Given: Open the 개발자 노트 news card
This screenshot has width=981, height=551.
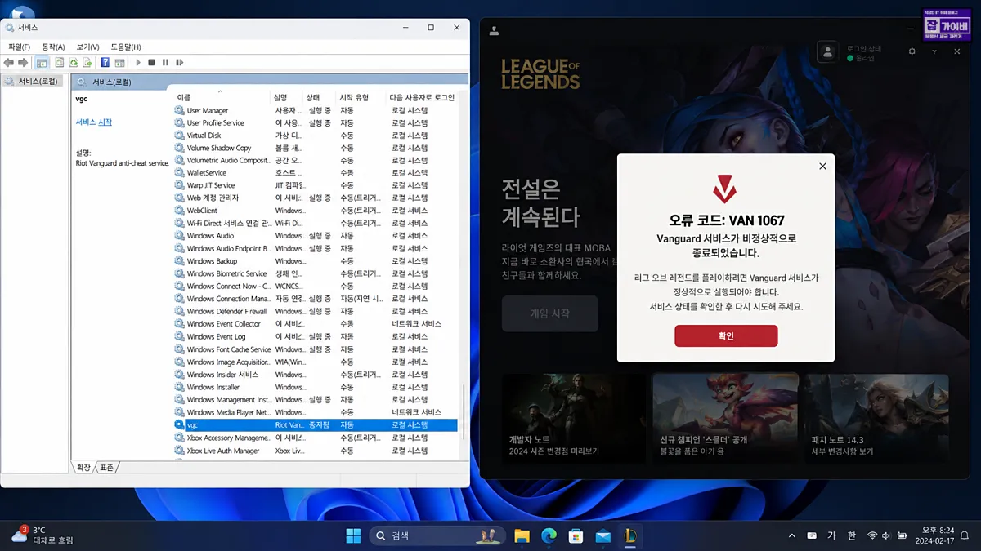Looking at the screenshot, I should point(573,420).
